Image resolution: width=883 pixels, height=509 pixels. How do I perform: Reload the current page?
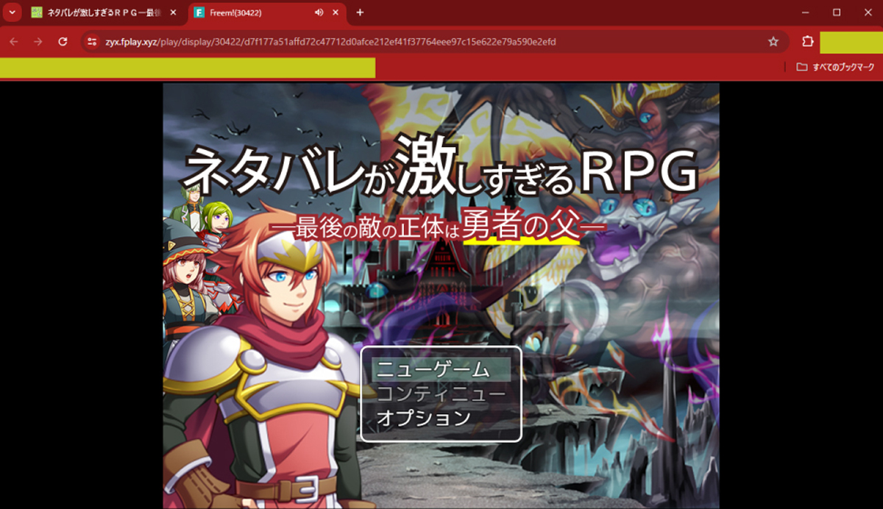point(63,42)
